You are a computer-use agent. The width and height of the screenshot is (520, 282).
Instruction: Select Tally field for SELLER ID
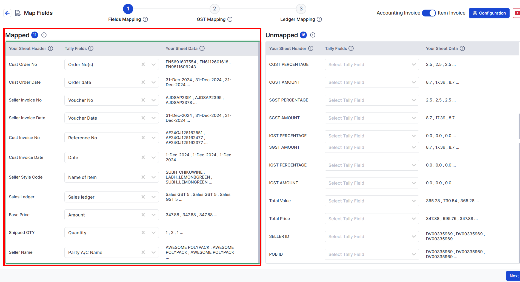coord(372,236)
